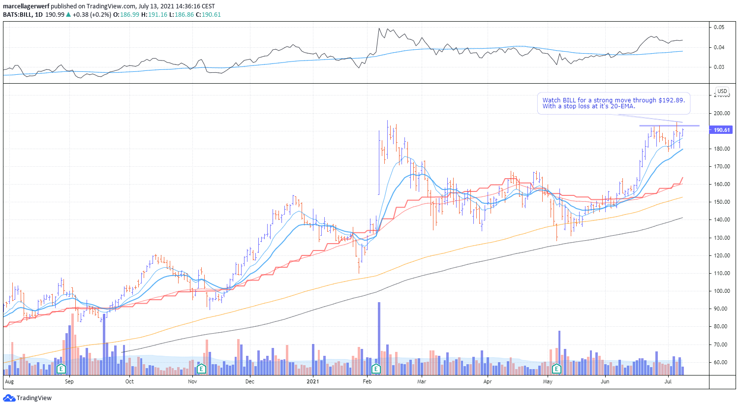This screenshot has width=739, height=407.
Task: Click the Sep label on time axis
Action: point(69,381)
